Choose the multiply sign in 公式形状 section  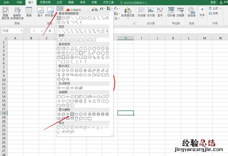[68, 88]
